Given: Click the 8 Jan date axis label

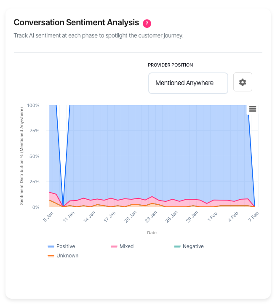Looking at the screenshot, I should (48, 217).
